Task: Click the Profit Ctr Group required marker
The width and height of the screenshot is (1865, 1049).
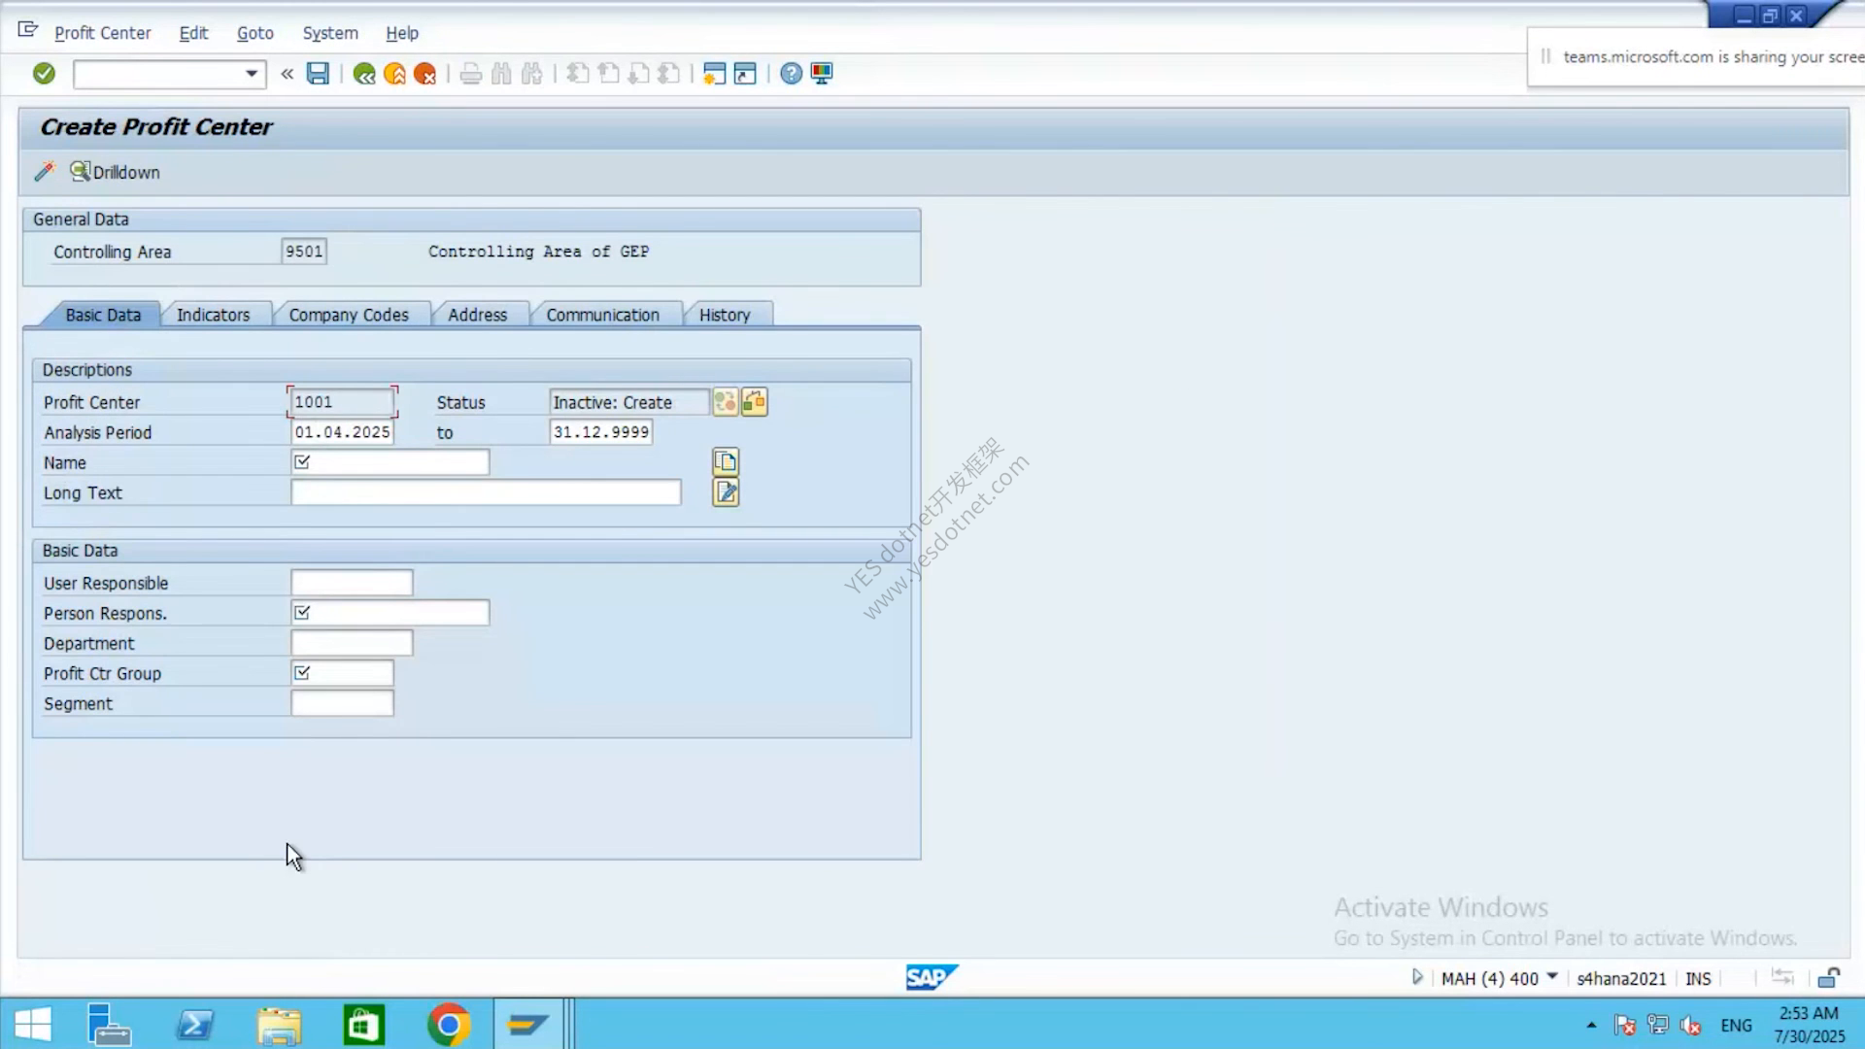Action: click(302, 673)
